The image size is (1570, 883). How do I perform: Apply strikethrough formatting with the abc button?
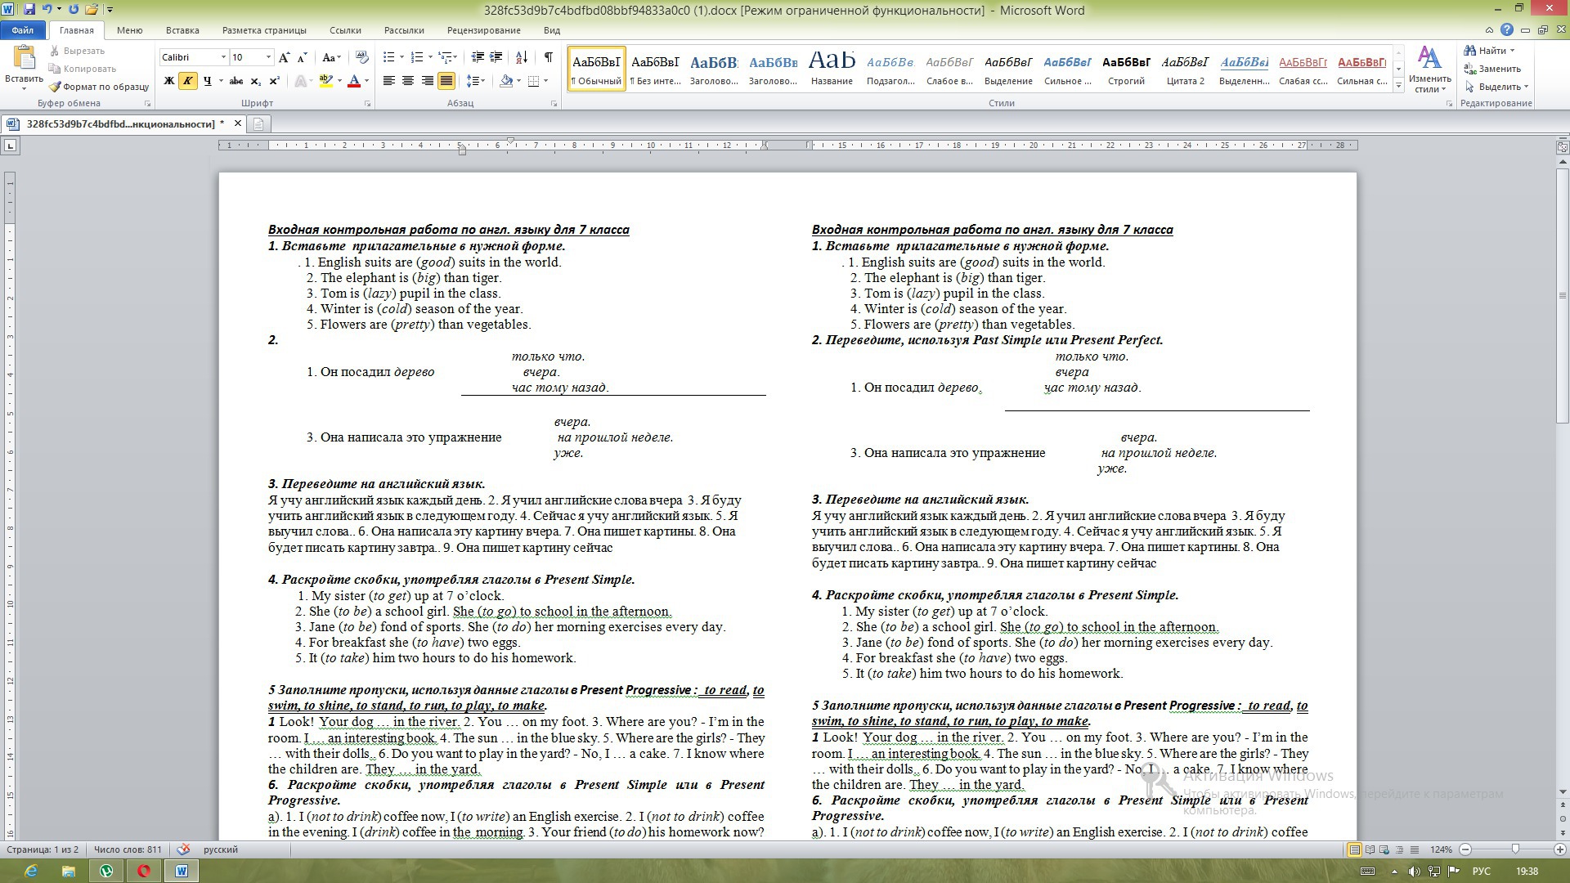[236, 81]
